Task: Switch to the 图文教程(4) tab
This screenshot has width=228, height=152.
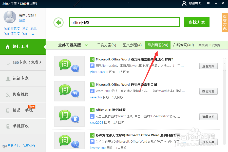Action: 132,45
